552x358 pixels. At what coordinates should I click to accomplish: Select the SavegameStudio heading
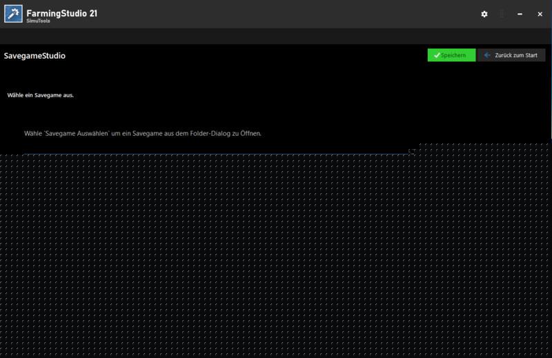[34, 56]
